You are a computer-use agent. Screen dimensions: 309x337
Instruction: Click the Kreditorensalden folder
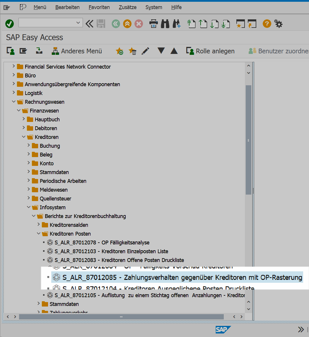pyautogui.click(x=69, y=225)
